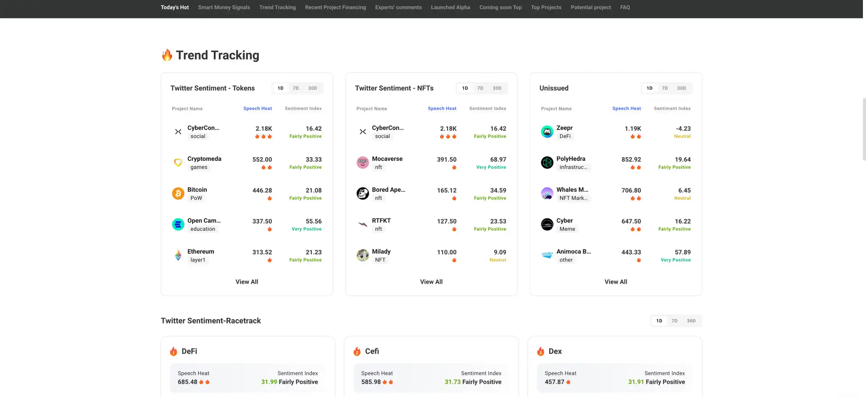Click the Open Campus project icon
The height and width of the screenshot is (397, 866).
click(178, 224)
